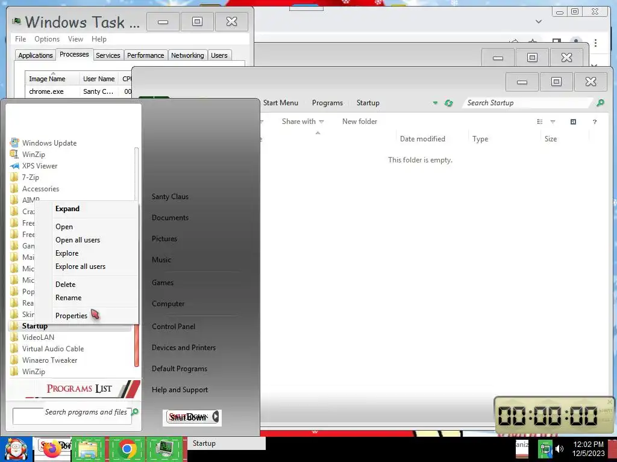Launch XPS Viewer from programs list
Image resolution: width=617 pixels, height=462 pixels.
click(34, 166)
